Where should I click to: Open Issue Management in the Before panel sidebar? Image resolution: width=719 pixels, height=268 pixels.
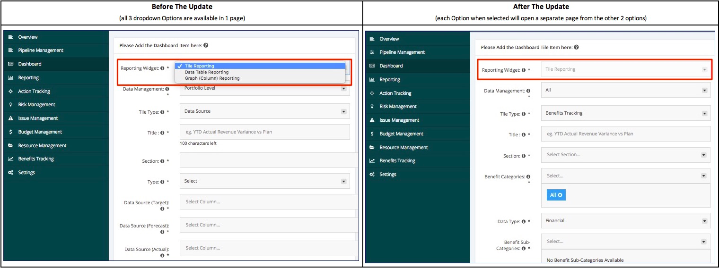click(55, 118)
